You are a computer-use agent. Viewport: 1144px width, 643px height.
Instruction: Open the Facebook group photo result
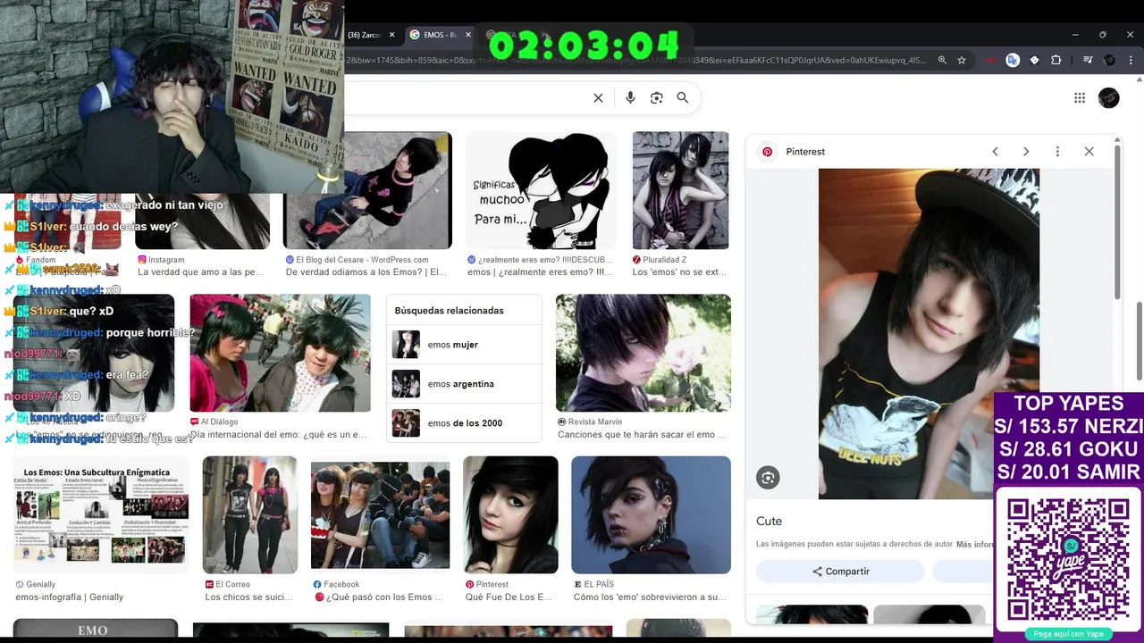tap(380, 514)
